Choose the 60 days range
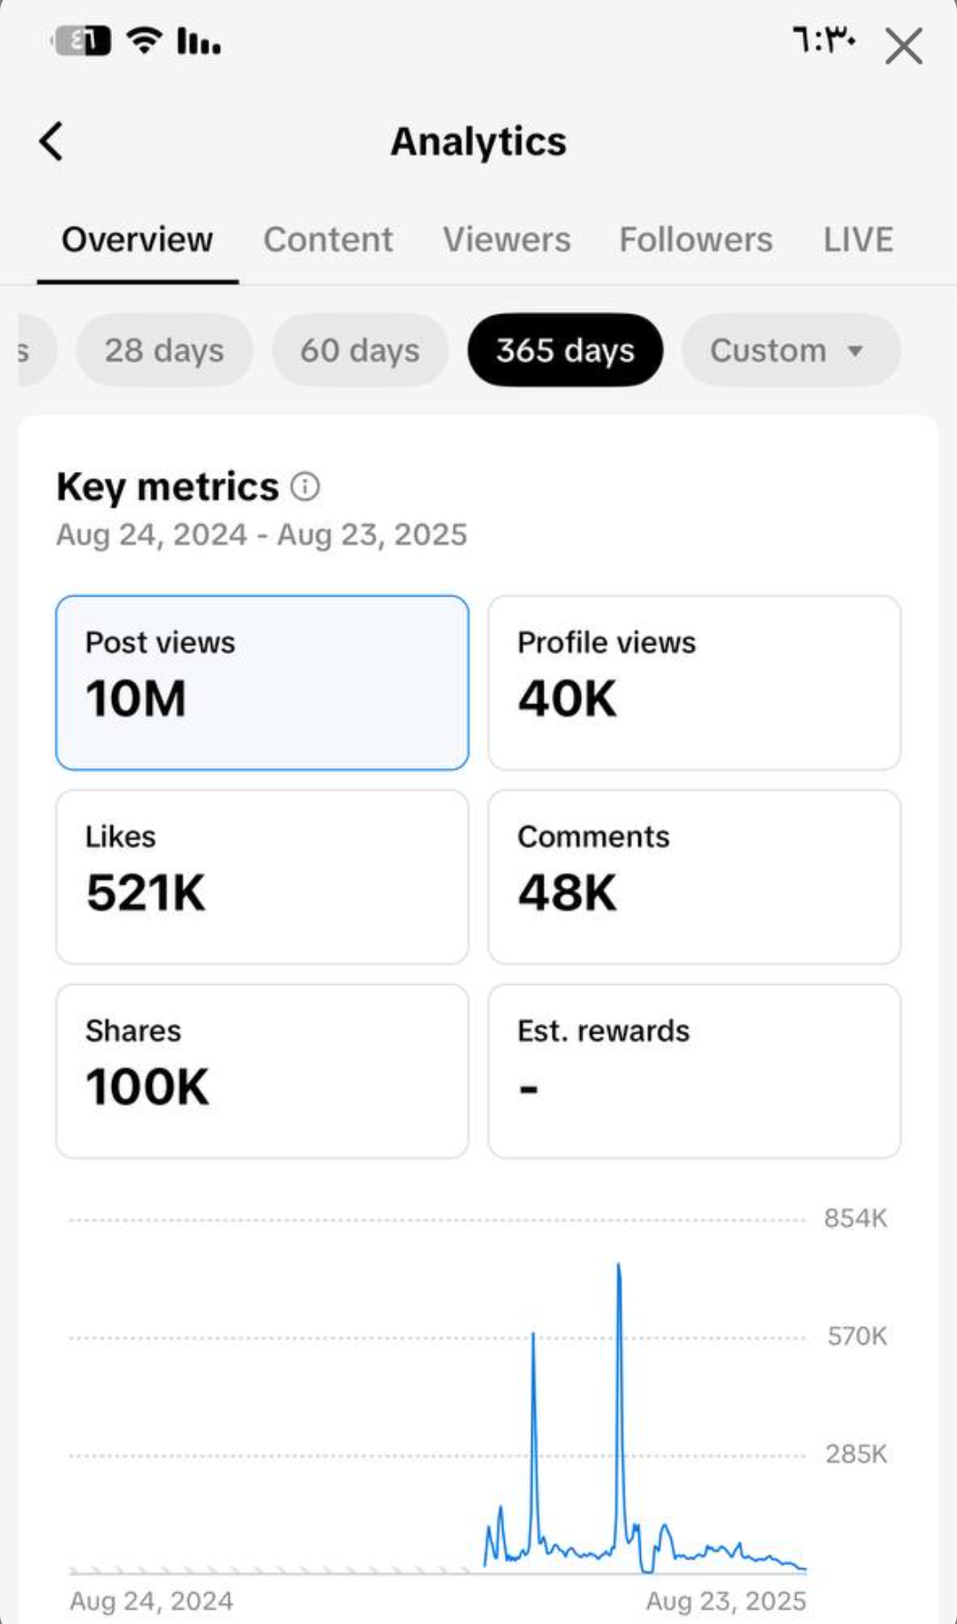 [360, 350]
